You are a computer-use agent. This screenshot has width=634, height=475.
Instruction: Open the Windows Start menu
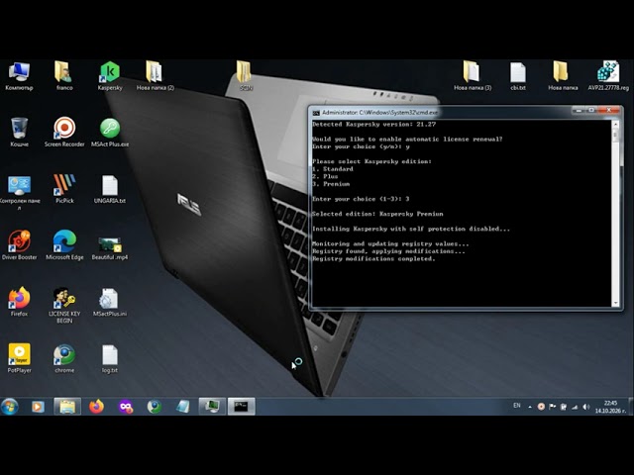[10, 407]
